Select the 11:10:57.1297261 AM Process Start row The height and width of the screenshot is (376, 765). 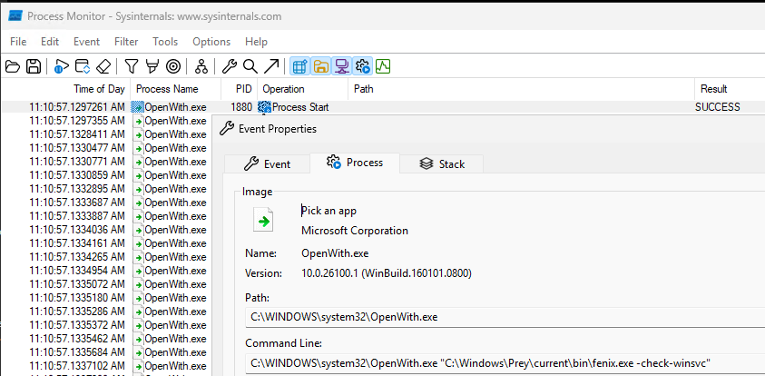click(383, 107)
